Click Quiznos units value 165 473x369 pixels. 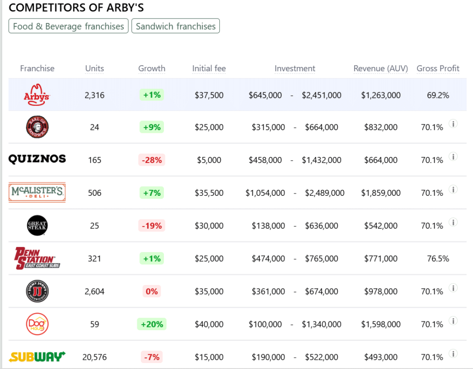[x=94, y=160]
